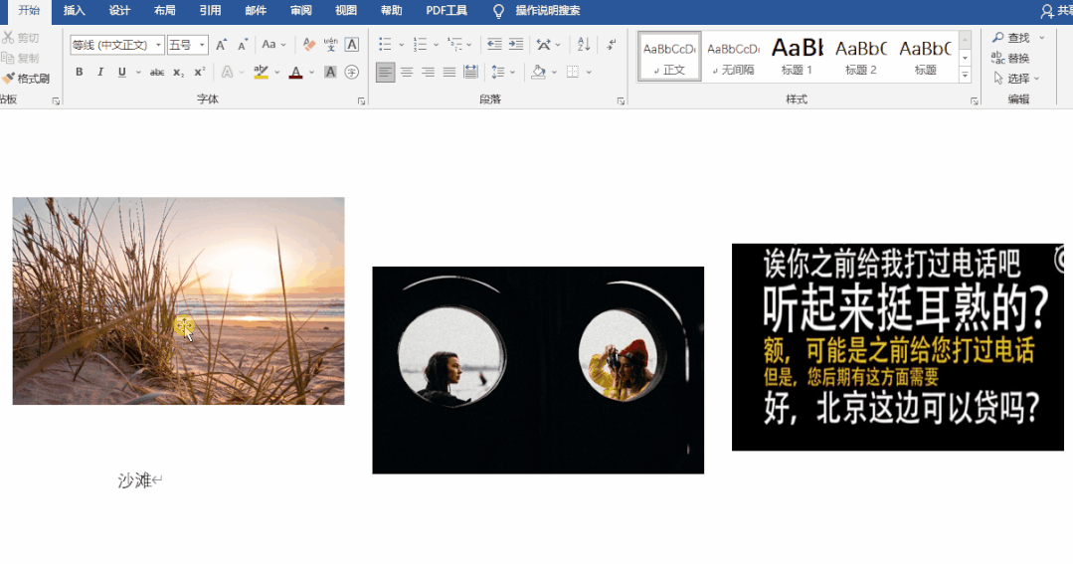Apply the 标题 1 heading style
The width and height of the screenshot is (1073, 564).
tap(797, 56)
